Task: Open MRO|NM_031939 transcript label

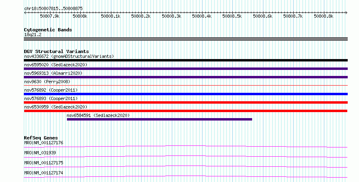Action: (40, 153)
